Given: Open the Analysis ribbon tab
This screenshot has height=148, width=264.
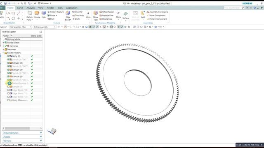Looking at the screenshot, I should pyautogui.click(x=31, y=8).
